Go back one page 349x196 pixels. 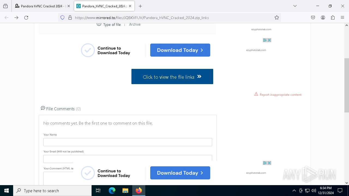7,17
